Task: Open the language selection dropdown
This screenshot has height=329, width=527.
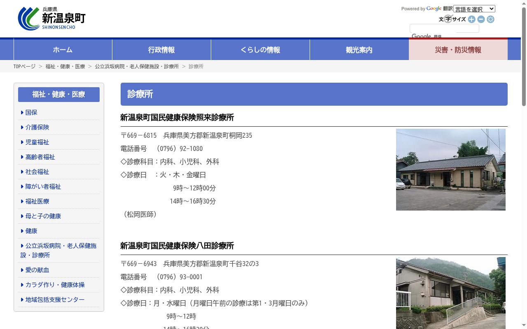Action: pyautogui.click(x=474, y=9)
